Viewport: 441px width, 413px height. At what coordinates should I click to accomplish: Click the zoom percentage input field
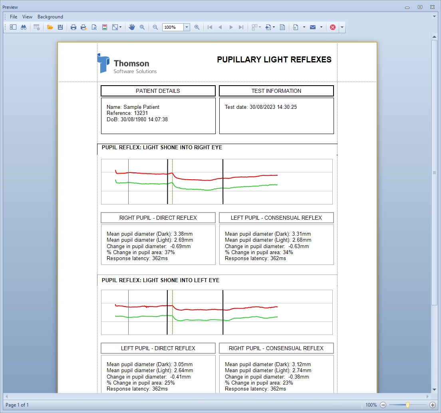coord(173,27)
